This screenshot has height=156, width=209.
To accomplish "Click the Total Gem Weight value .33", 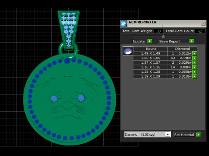I will coord(158,31).
